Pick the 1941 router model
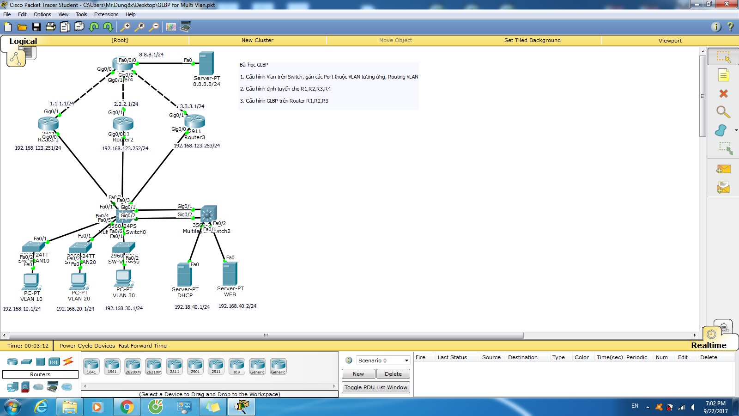Viewport: 739px width, 416px height. 112,366
